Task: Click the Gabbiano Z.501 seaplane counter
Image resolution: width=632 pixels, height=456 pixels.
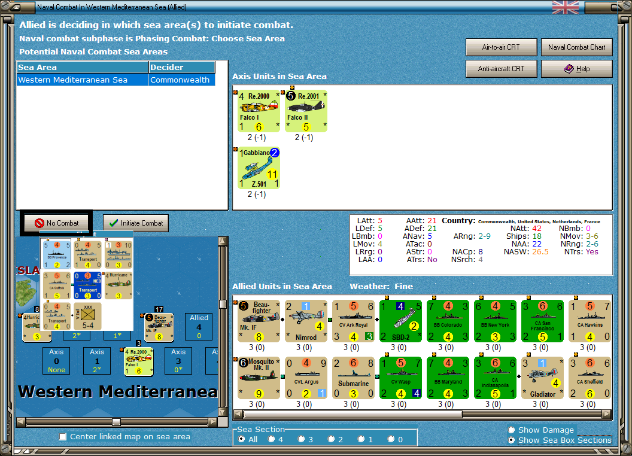Action: point(259,168)
